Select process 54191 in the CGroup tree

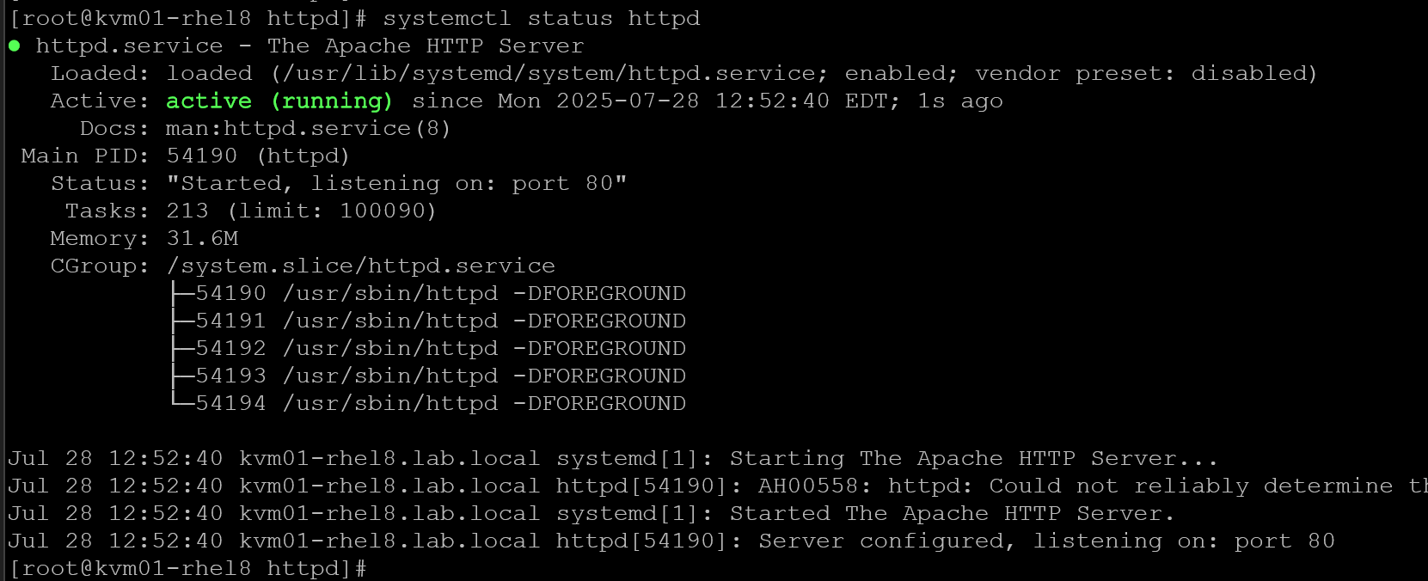point(231,321)
